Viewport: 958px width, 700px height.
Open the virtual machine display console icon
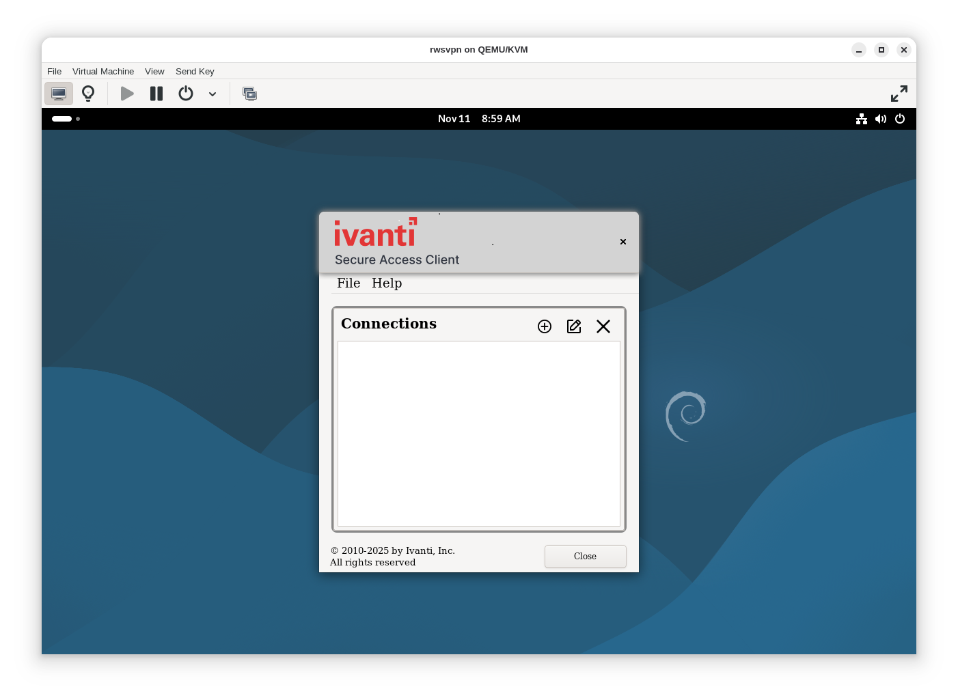pos(59,94)
